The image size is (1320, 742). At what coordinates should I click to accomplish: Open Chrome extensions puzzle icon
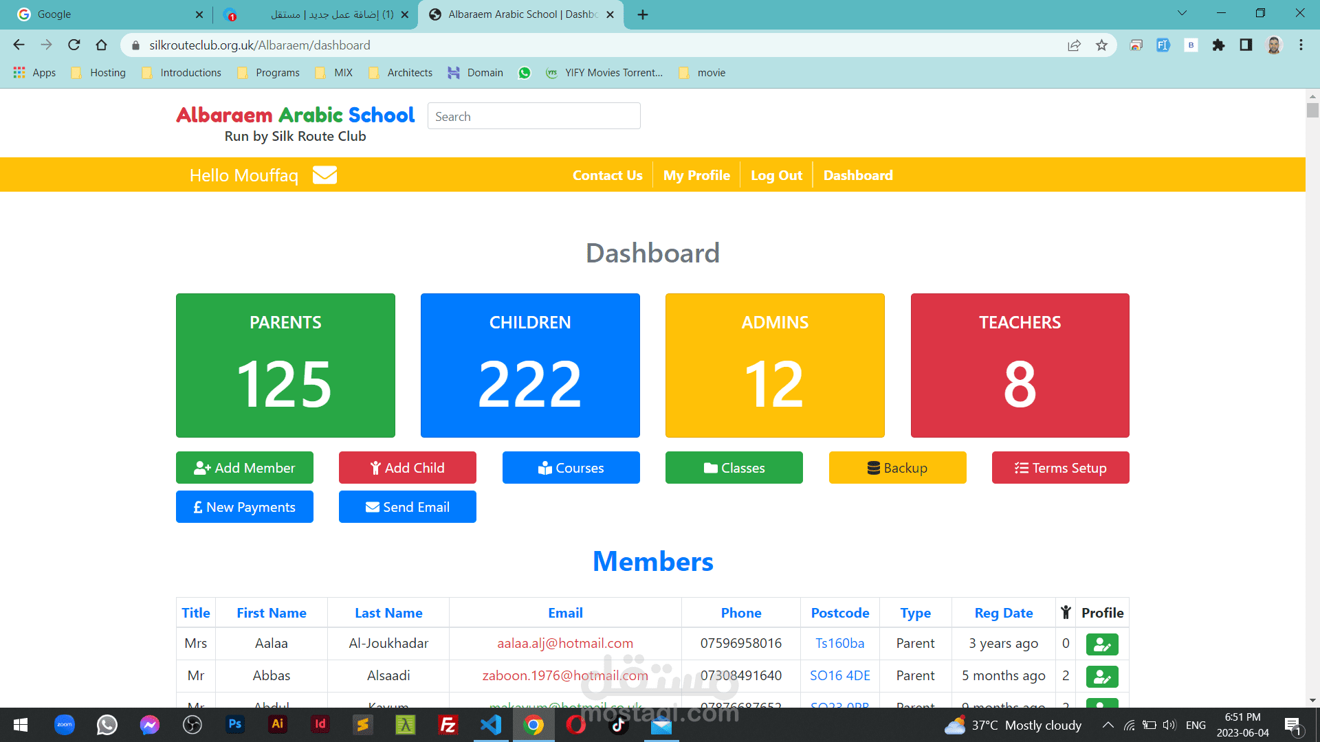(1218, 45)
